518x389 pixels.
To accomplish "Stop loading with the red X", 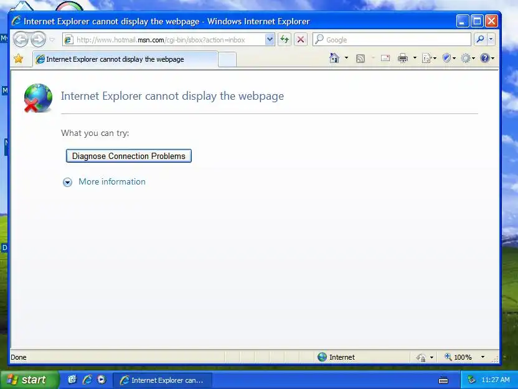I will (x=301, y=40).
